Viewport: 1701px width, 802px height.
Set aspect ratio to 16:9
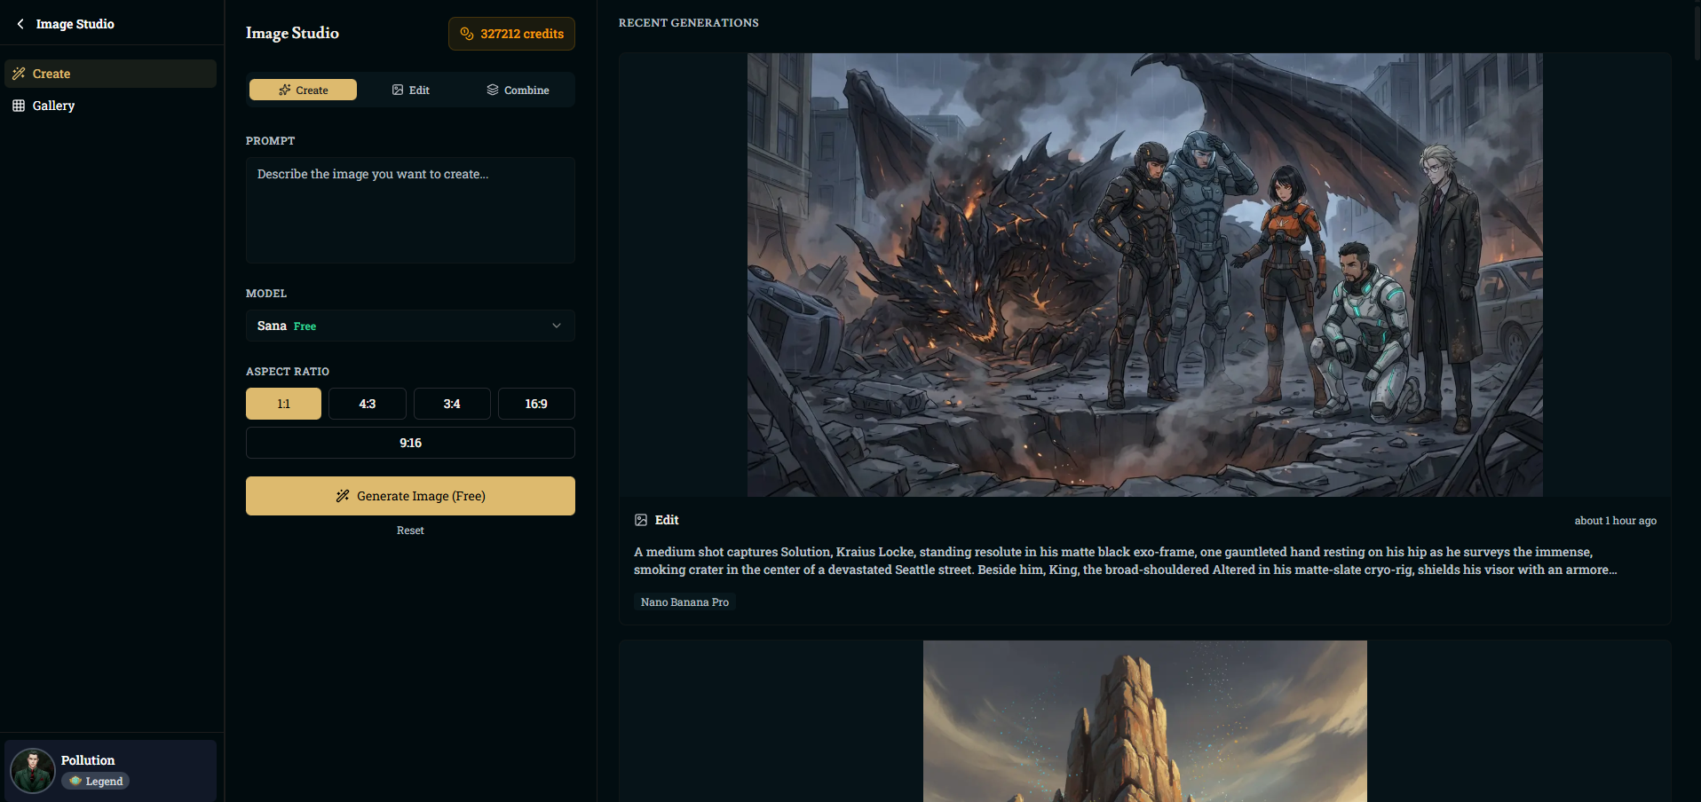pos(535,404)
